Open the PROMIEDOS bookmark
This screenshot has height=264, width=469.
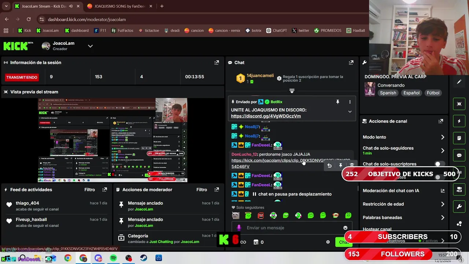click(x=328, y=30)
